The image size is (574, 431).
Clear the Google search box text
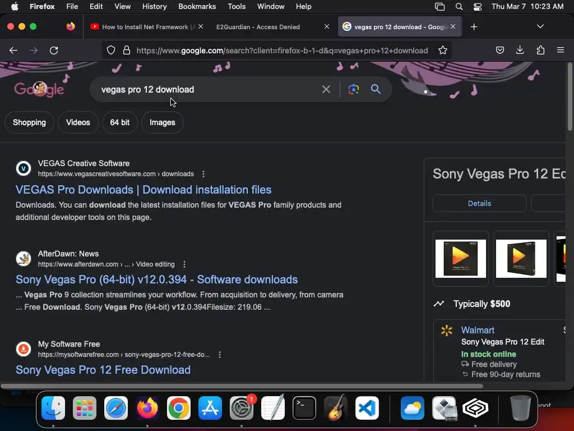(x=326, y=89)
